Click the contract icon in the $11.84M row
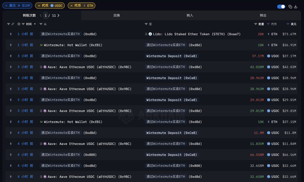Screen dimensions: 304x182 [41, 144]
